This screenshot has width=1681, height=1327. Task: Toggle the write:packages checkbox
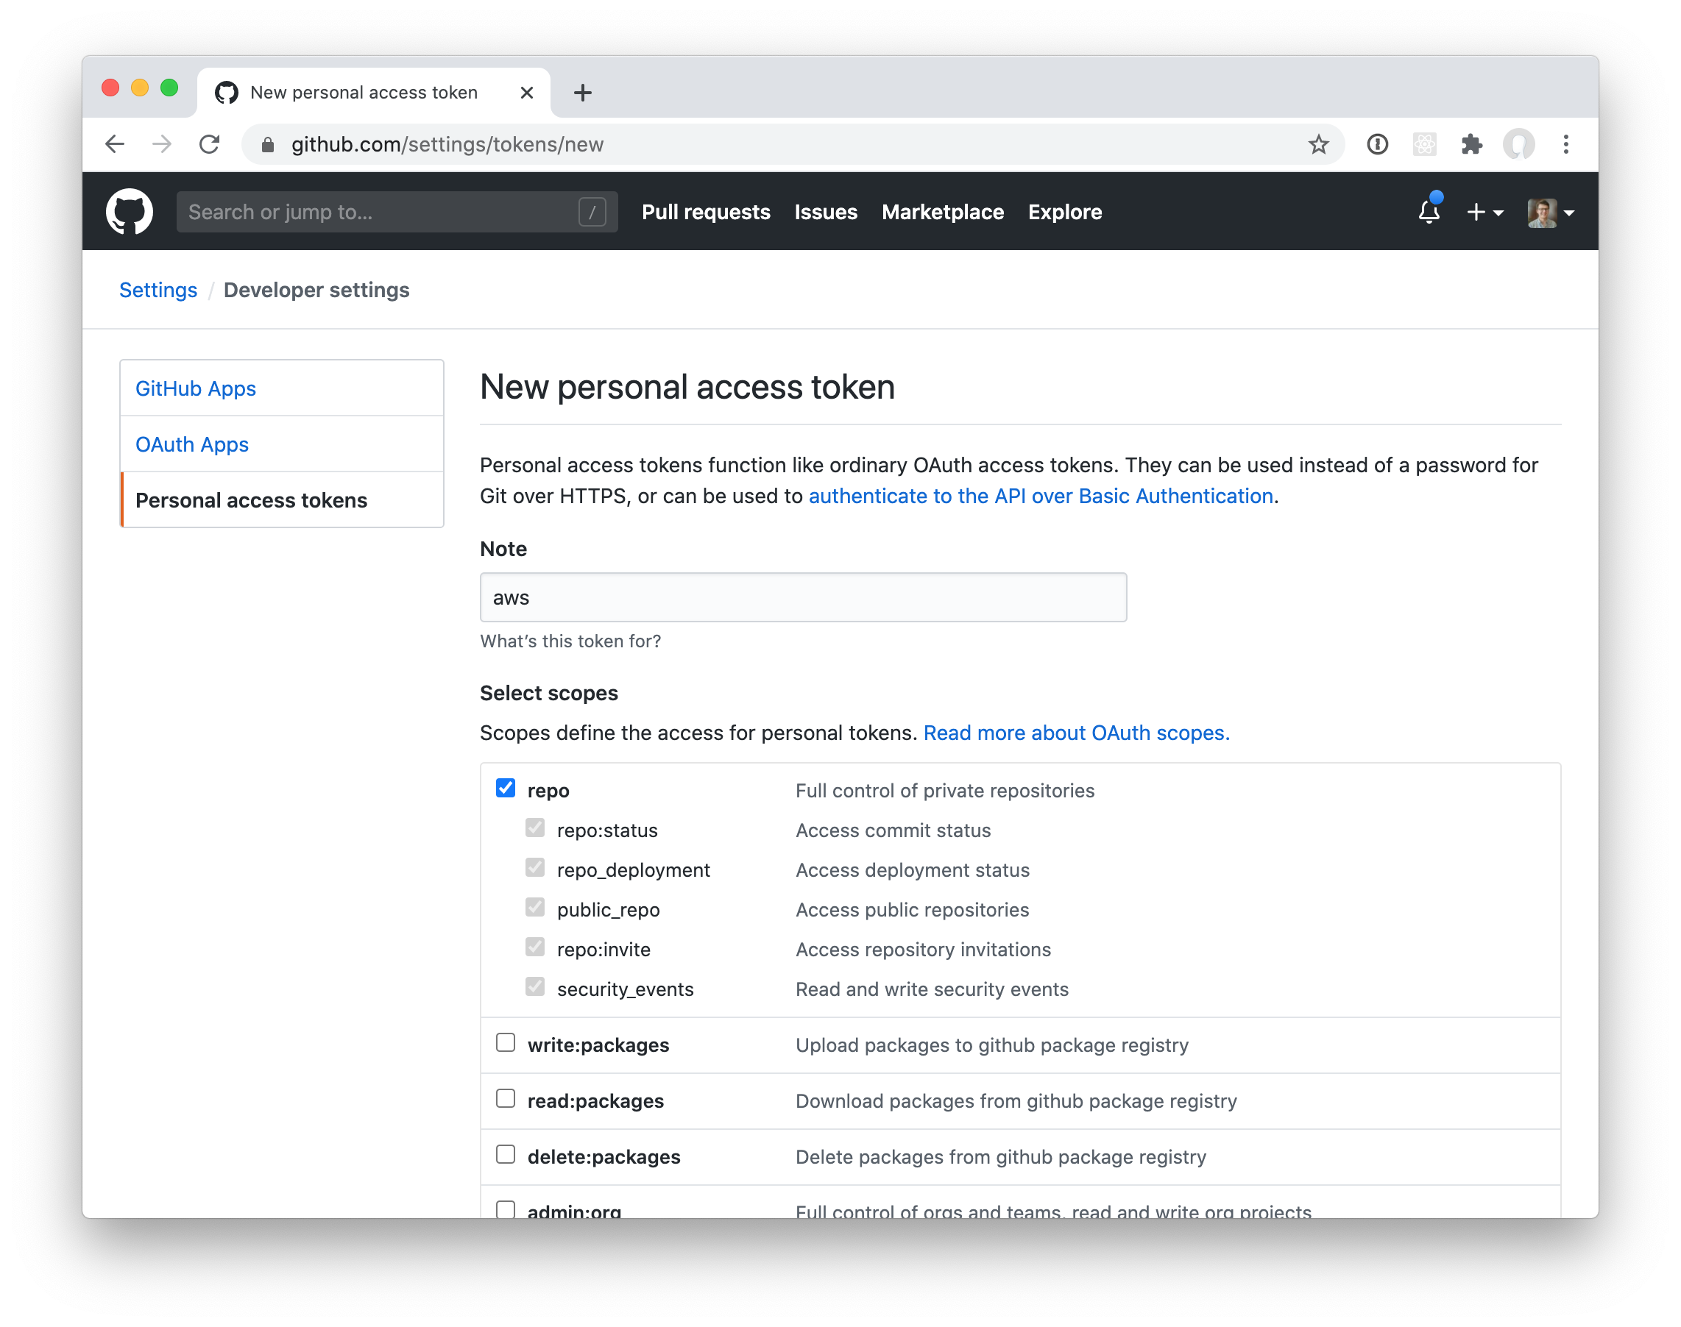pos(506,1042)
